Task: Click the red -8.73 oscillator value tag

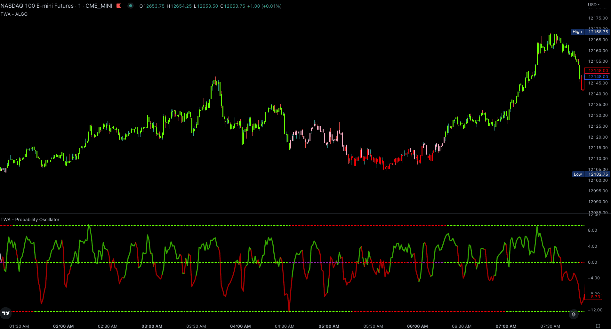Action: click(593, 297)
